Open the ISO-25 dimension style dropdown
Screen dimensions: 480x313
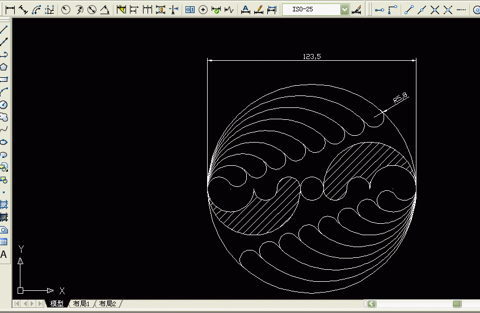click(344, 10)
